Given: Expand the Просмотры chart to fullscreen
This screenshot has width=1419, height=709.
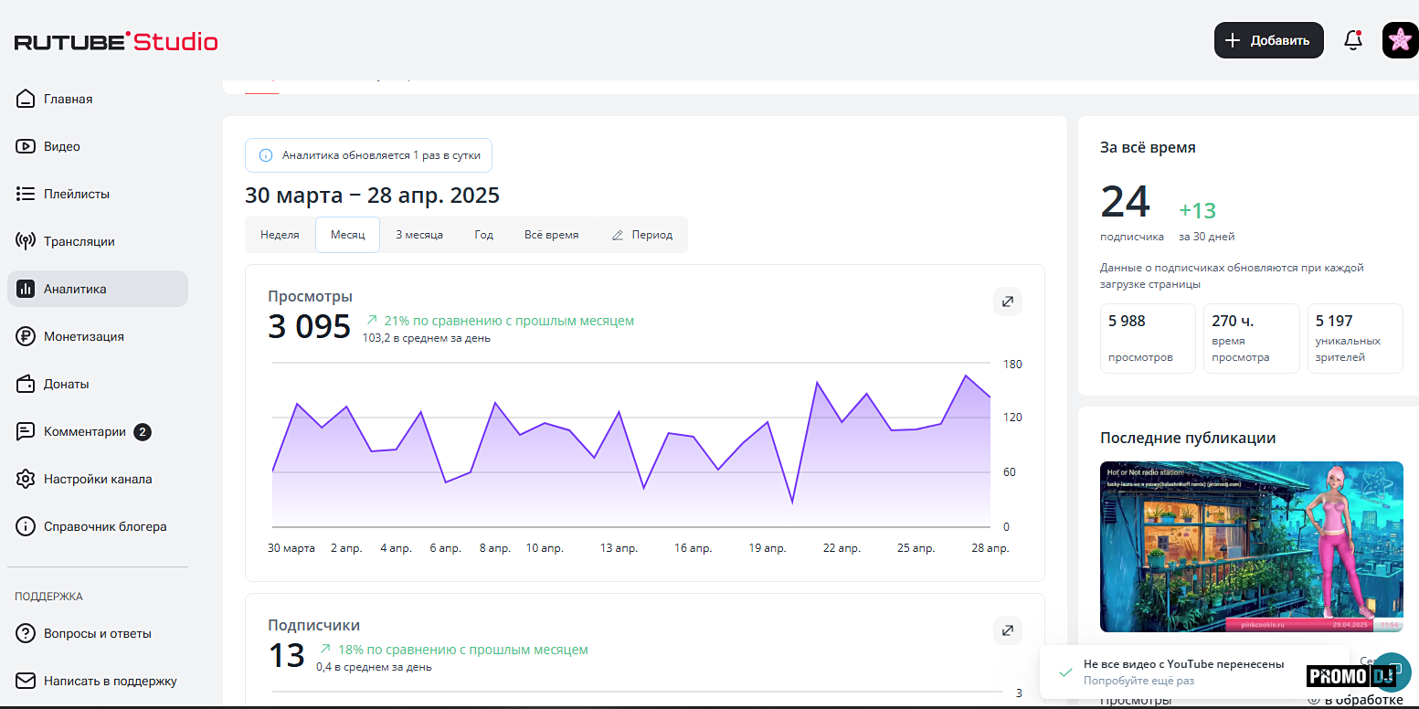Looking at the screenshot, I should tap(1007, 302).
